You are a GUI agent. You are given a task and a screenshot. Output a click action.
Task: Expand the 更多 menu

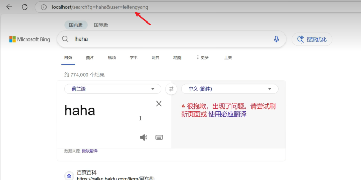pos(203,57)
